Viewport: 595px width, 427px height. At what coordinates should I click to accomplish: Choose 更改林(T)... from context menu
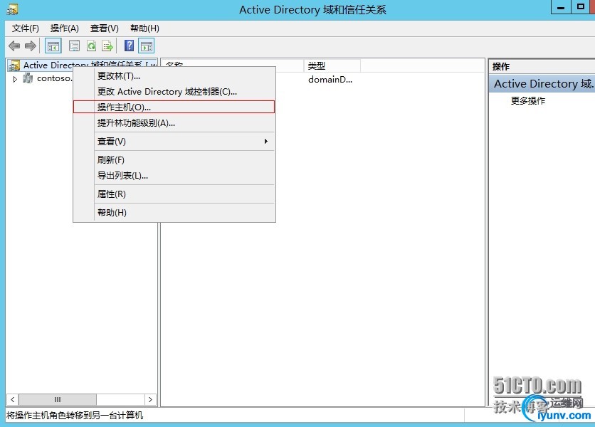click(x=174, y=76)
